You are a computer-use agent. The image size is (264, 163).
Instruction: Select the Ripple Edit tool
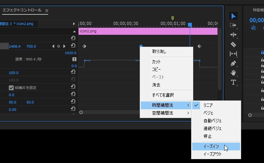[233, 35]
